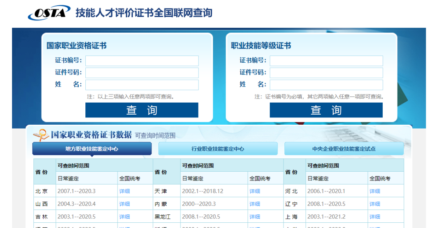Switch to 行业职业技能鉴定中心 tab
Image resolution: width=435 pixels, height=228 pixels.
pyautogui.click(x=218, y=149)
